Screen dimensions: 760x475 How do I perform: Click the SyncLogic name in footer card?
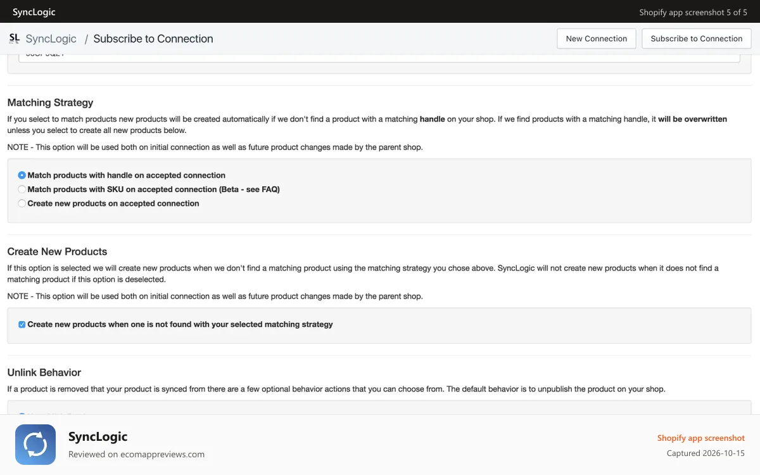(x=98, y=436)
